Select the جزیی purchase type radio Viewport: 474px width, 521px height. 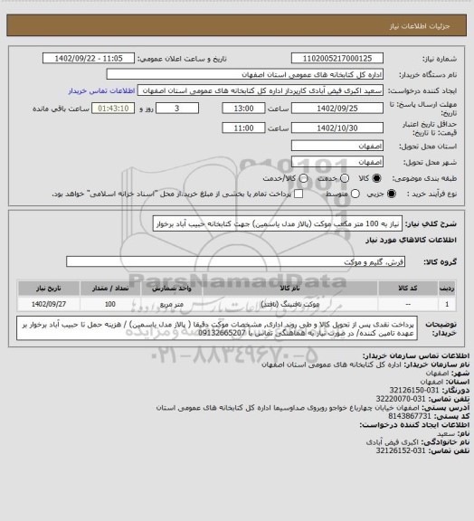tap(392, 194)
